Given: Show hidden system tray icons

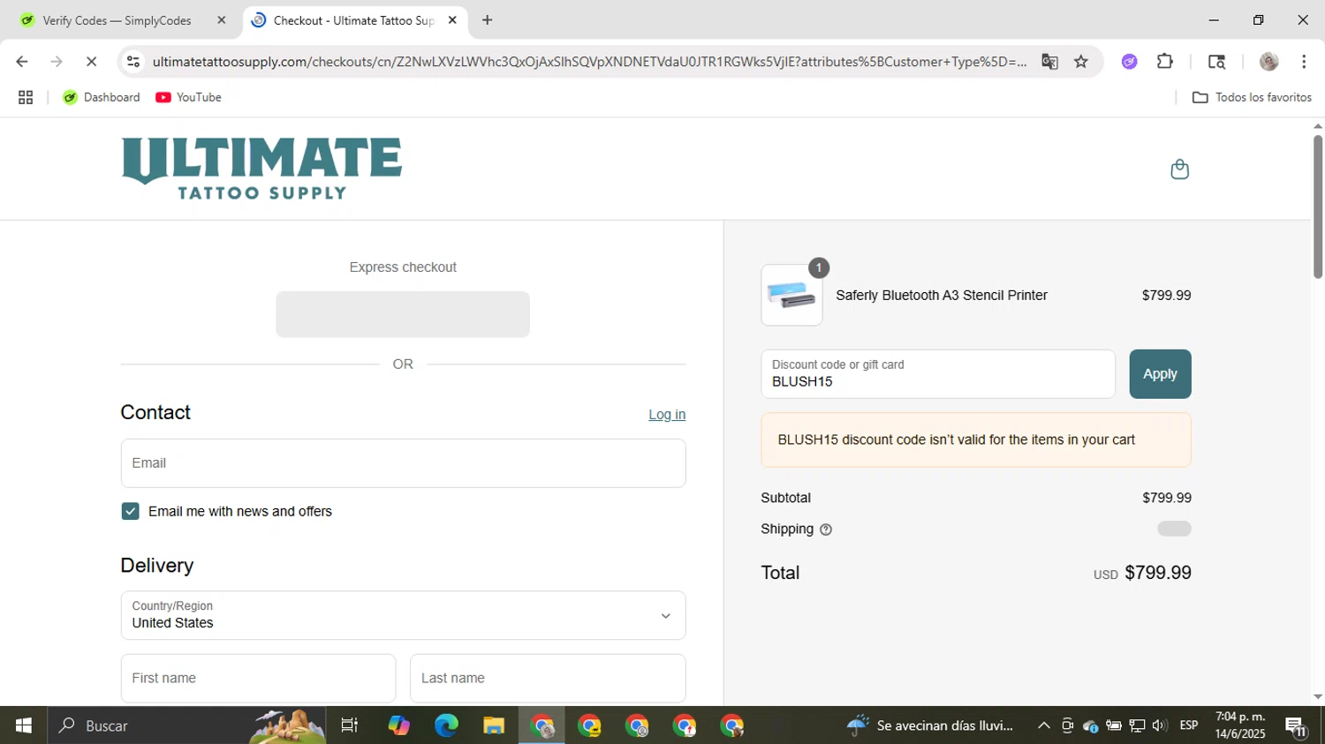Looking at the screenshot, I should 1044,725.
